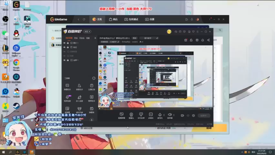The width and height of the screenshot is (275, 155).
Task: Hide the 全屏 1 layer eye
Action: click(x=64, y=60)
